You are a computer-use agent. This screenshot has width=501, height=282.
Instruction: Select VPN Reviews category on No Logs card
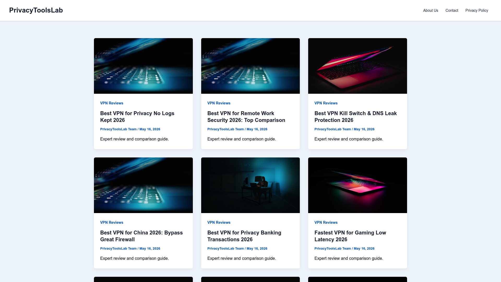point(112,103)
